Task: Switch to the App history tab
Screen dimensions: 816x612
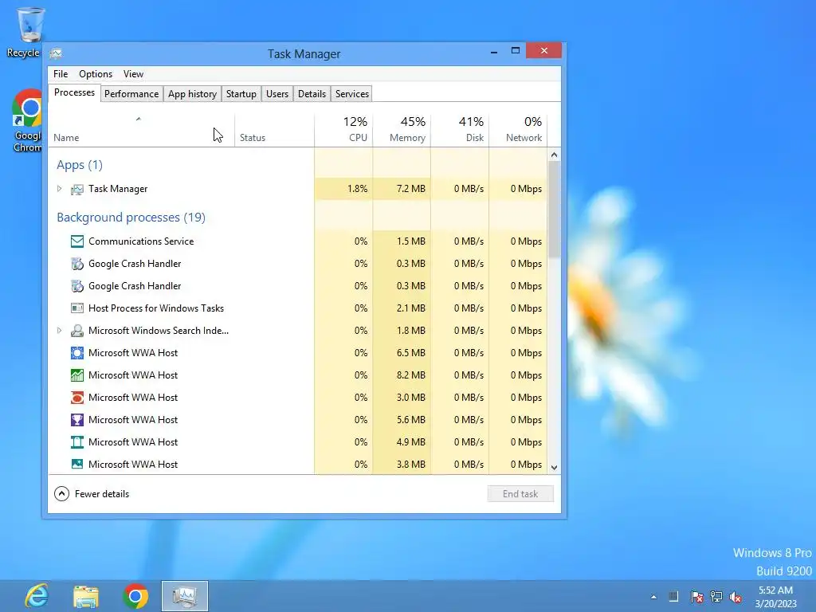Action: (x=192, y=94)
